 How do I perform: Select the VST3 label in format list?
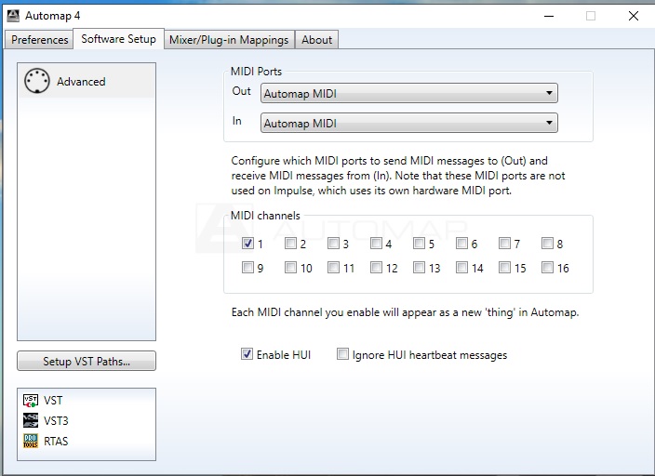click(x=56, y=421)
